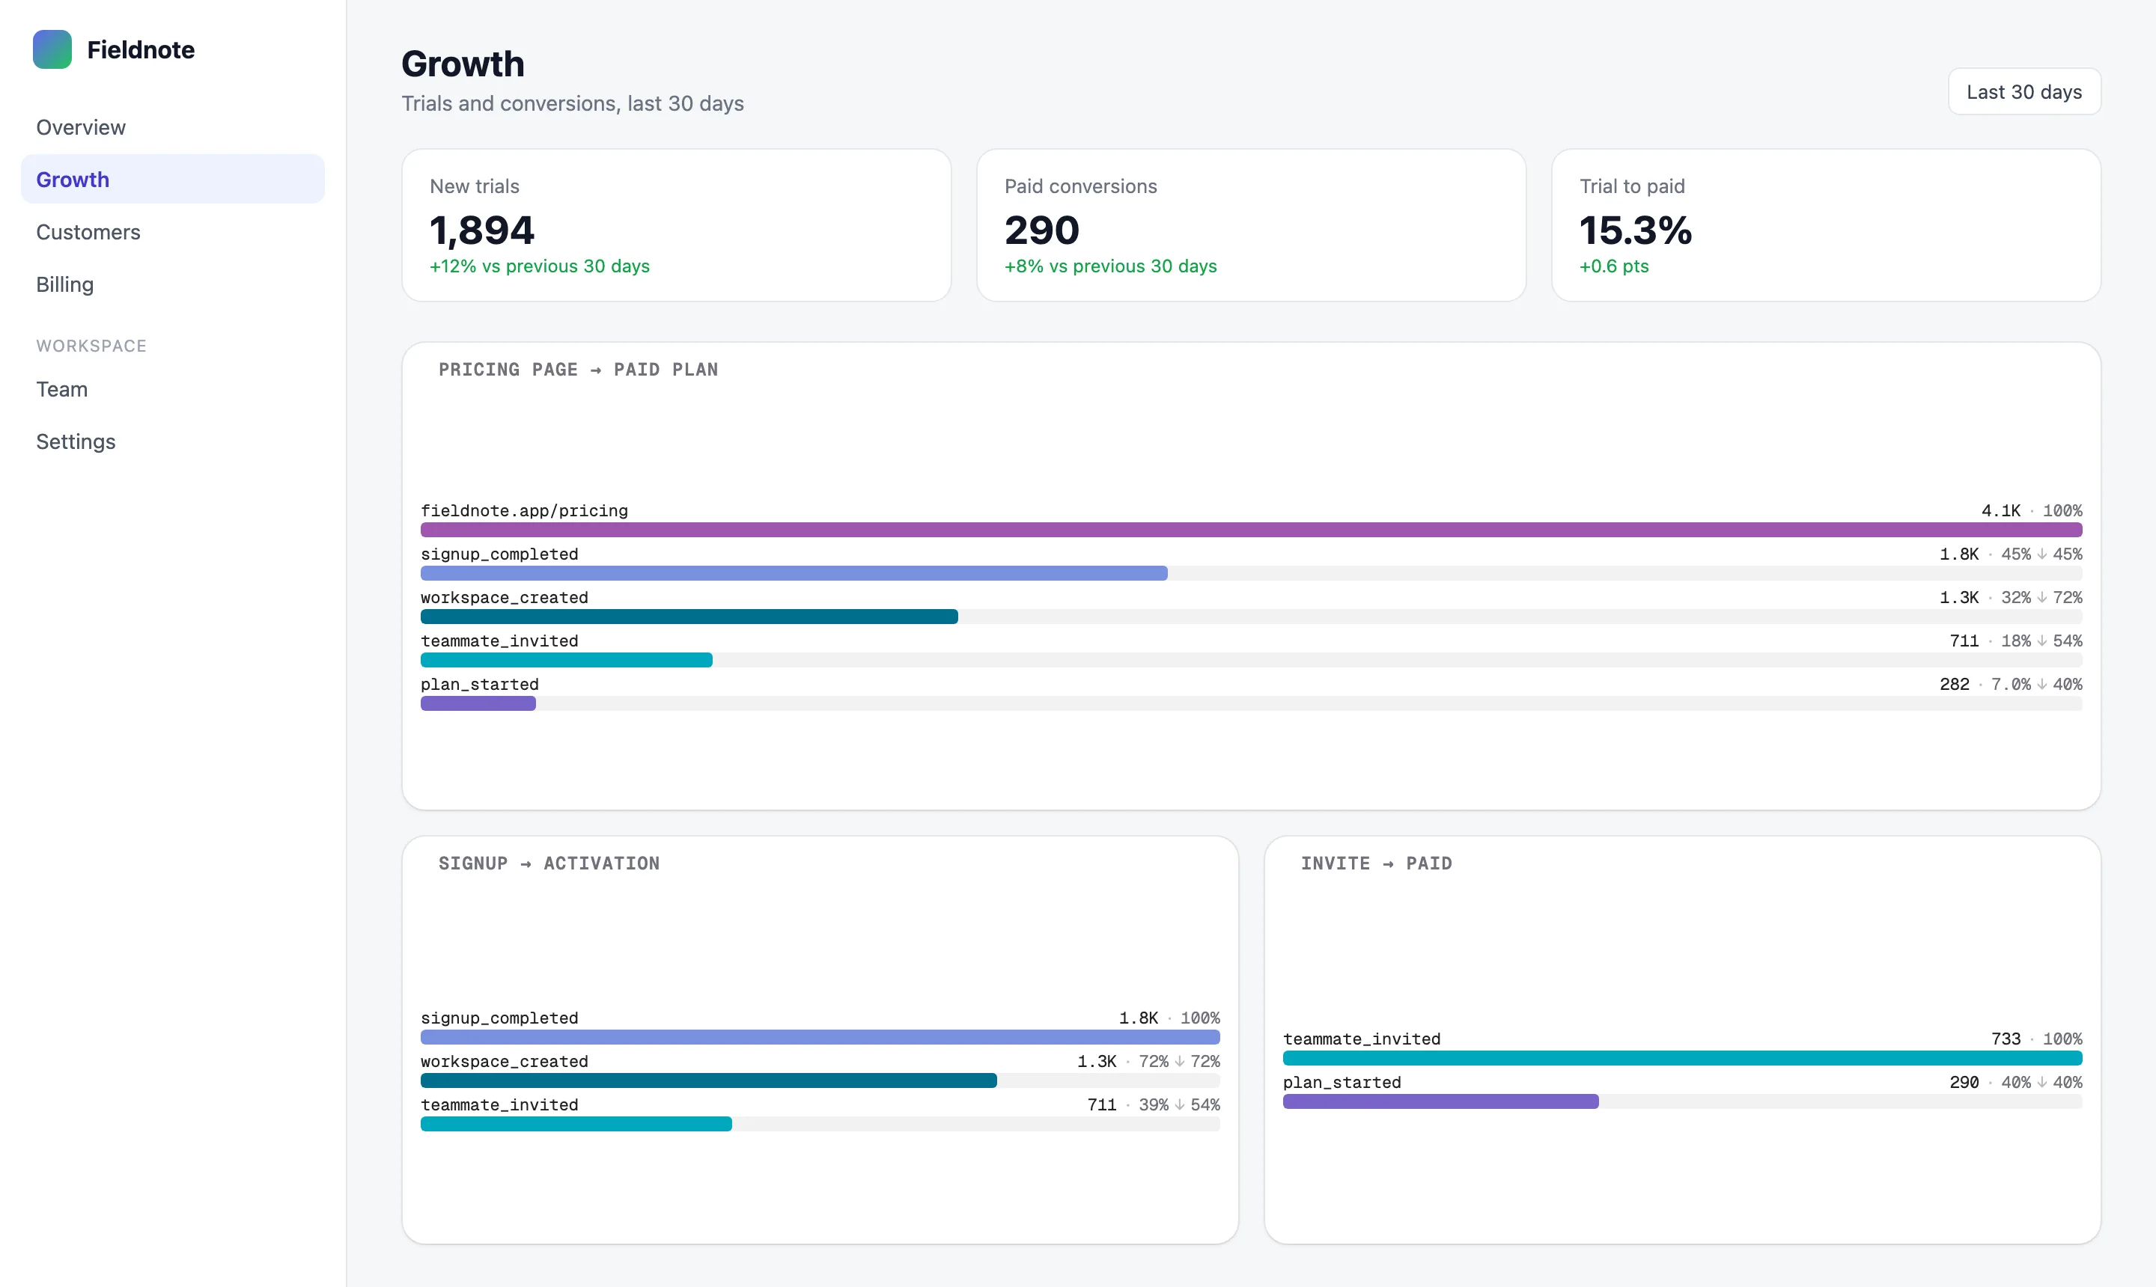Click the teammate_invited bar in Signup Activation funnel
The height and width of the screenshot is (1287, 2156).
[576, 1124]
